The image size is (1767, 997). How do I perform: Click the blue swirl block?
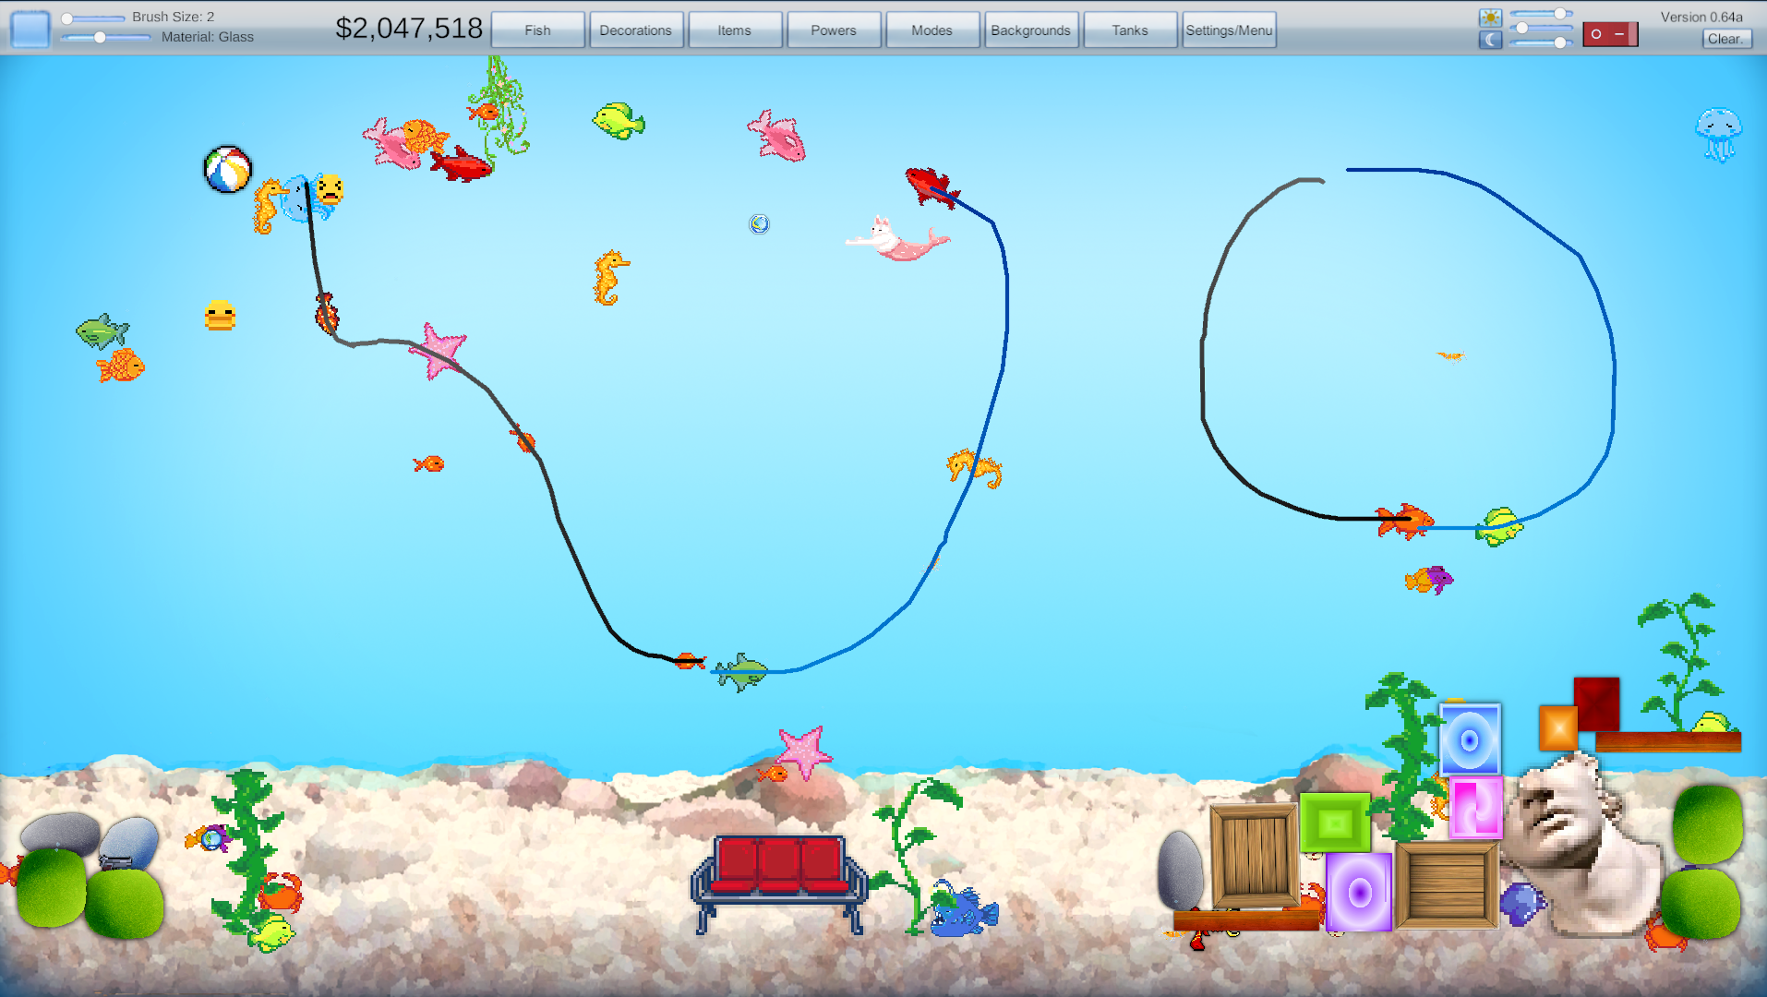(x=1470, y=739)
